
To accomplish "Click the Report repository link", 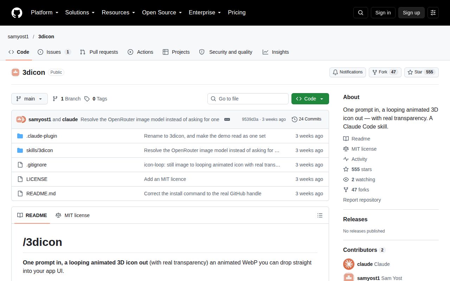I will [x=362, y=200].
